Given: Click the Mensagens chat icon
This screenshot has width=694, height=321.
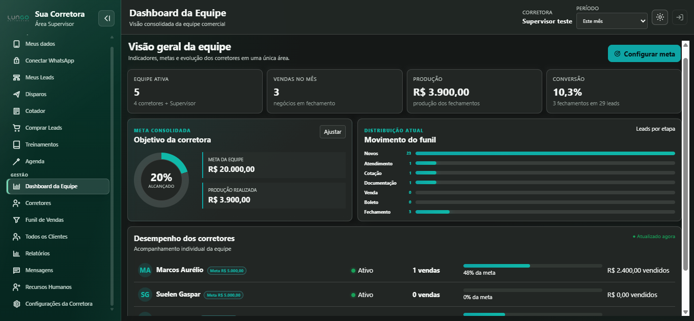Looking at the screenshot, I should pyautogui.click(x=16, y=270).
